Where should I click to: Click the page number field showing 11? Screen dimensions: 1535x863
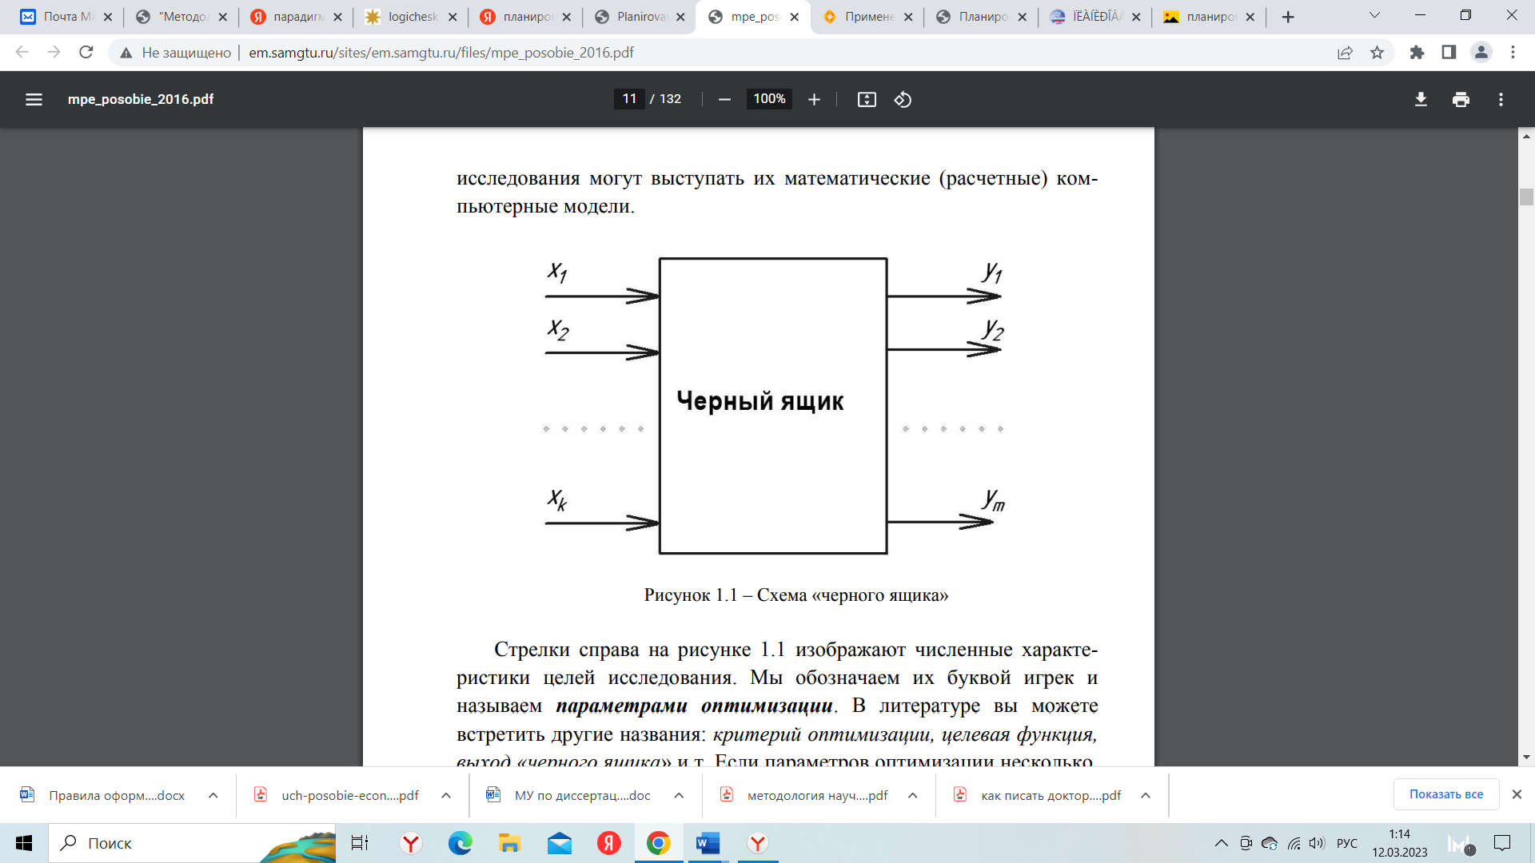coord(629,98)
